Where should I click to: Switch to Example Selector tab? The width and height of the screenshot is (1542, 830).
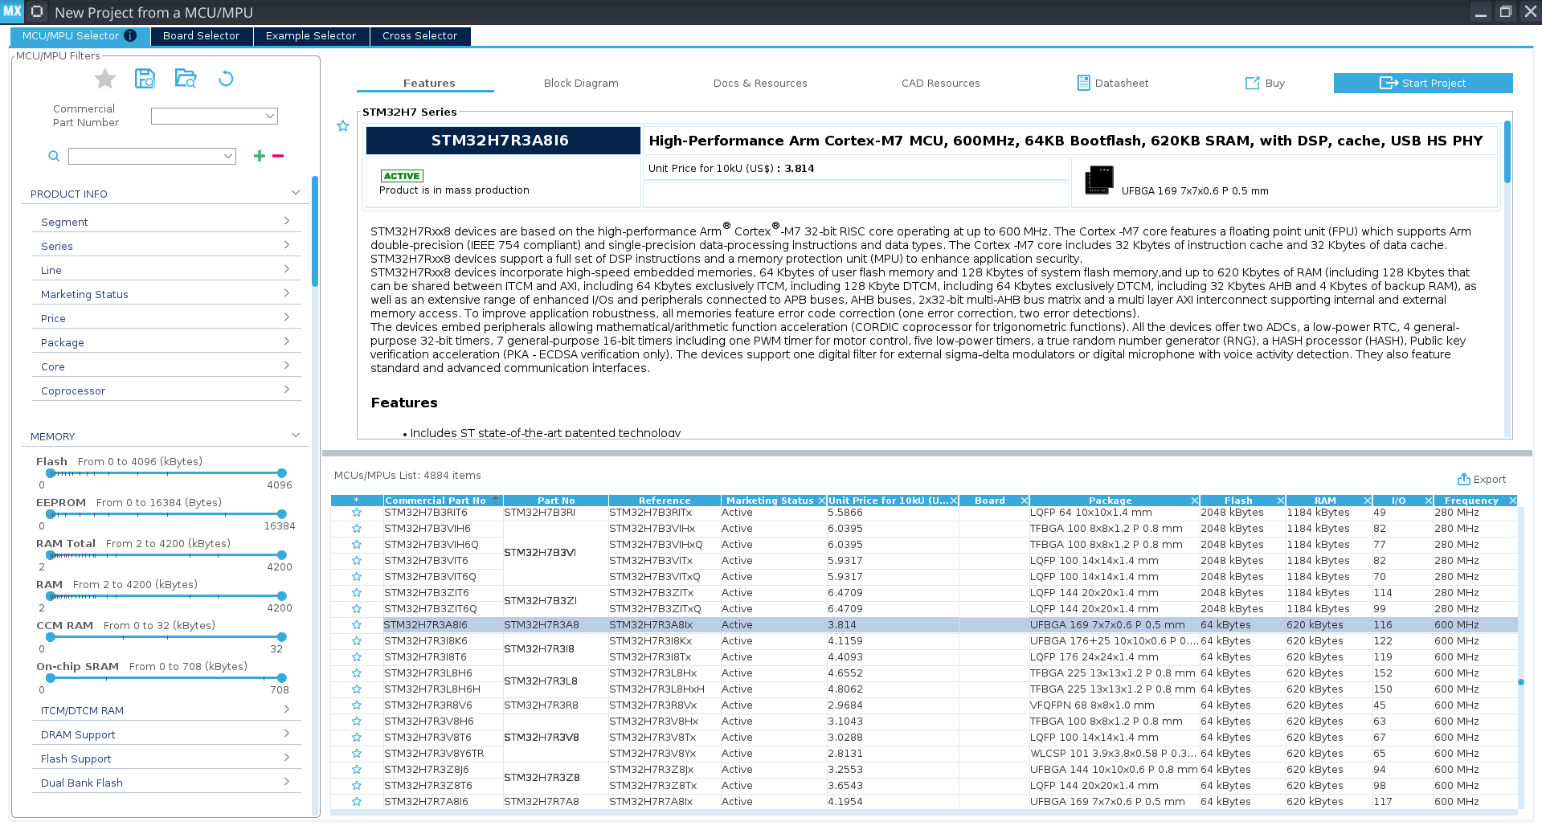pos(311,36)
